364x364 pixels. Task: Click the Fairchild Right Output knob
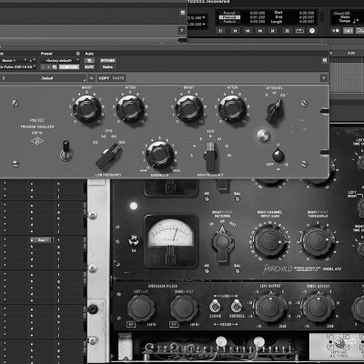[x=318, y=307]
